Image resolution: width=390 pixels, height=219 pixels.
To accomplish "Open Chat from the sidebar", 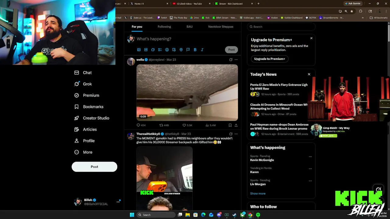I will (x=83, y=73).
